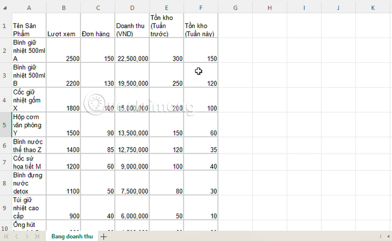Click revenue cell 12,750,000
392x241 pixels.
[x=132, y=145]
